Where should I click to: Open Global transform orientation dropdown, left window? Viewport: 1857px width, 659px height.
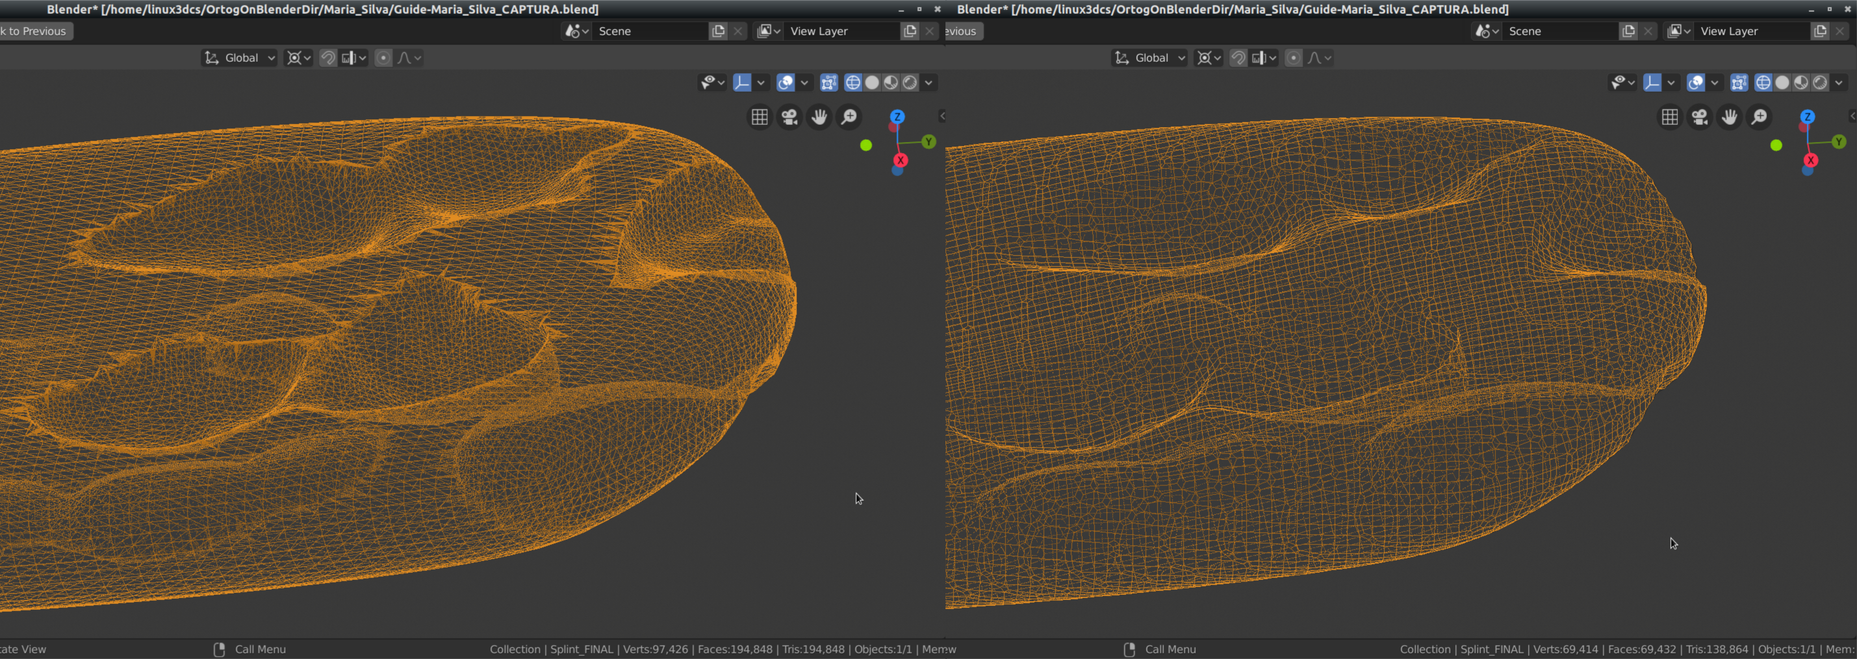[x=239, y=58]
